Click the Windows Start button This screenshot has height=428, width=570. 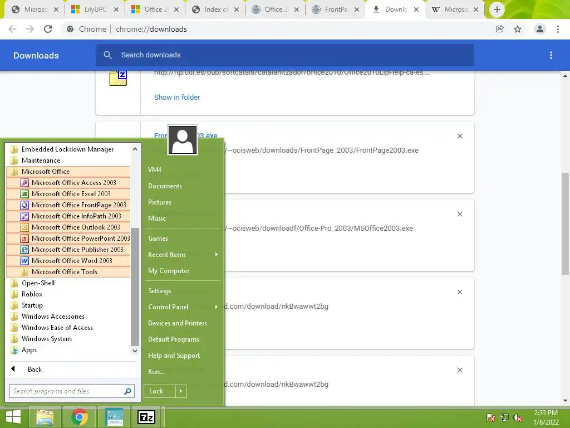tap(13, 417)
